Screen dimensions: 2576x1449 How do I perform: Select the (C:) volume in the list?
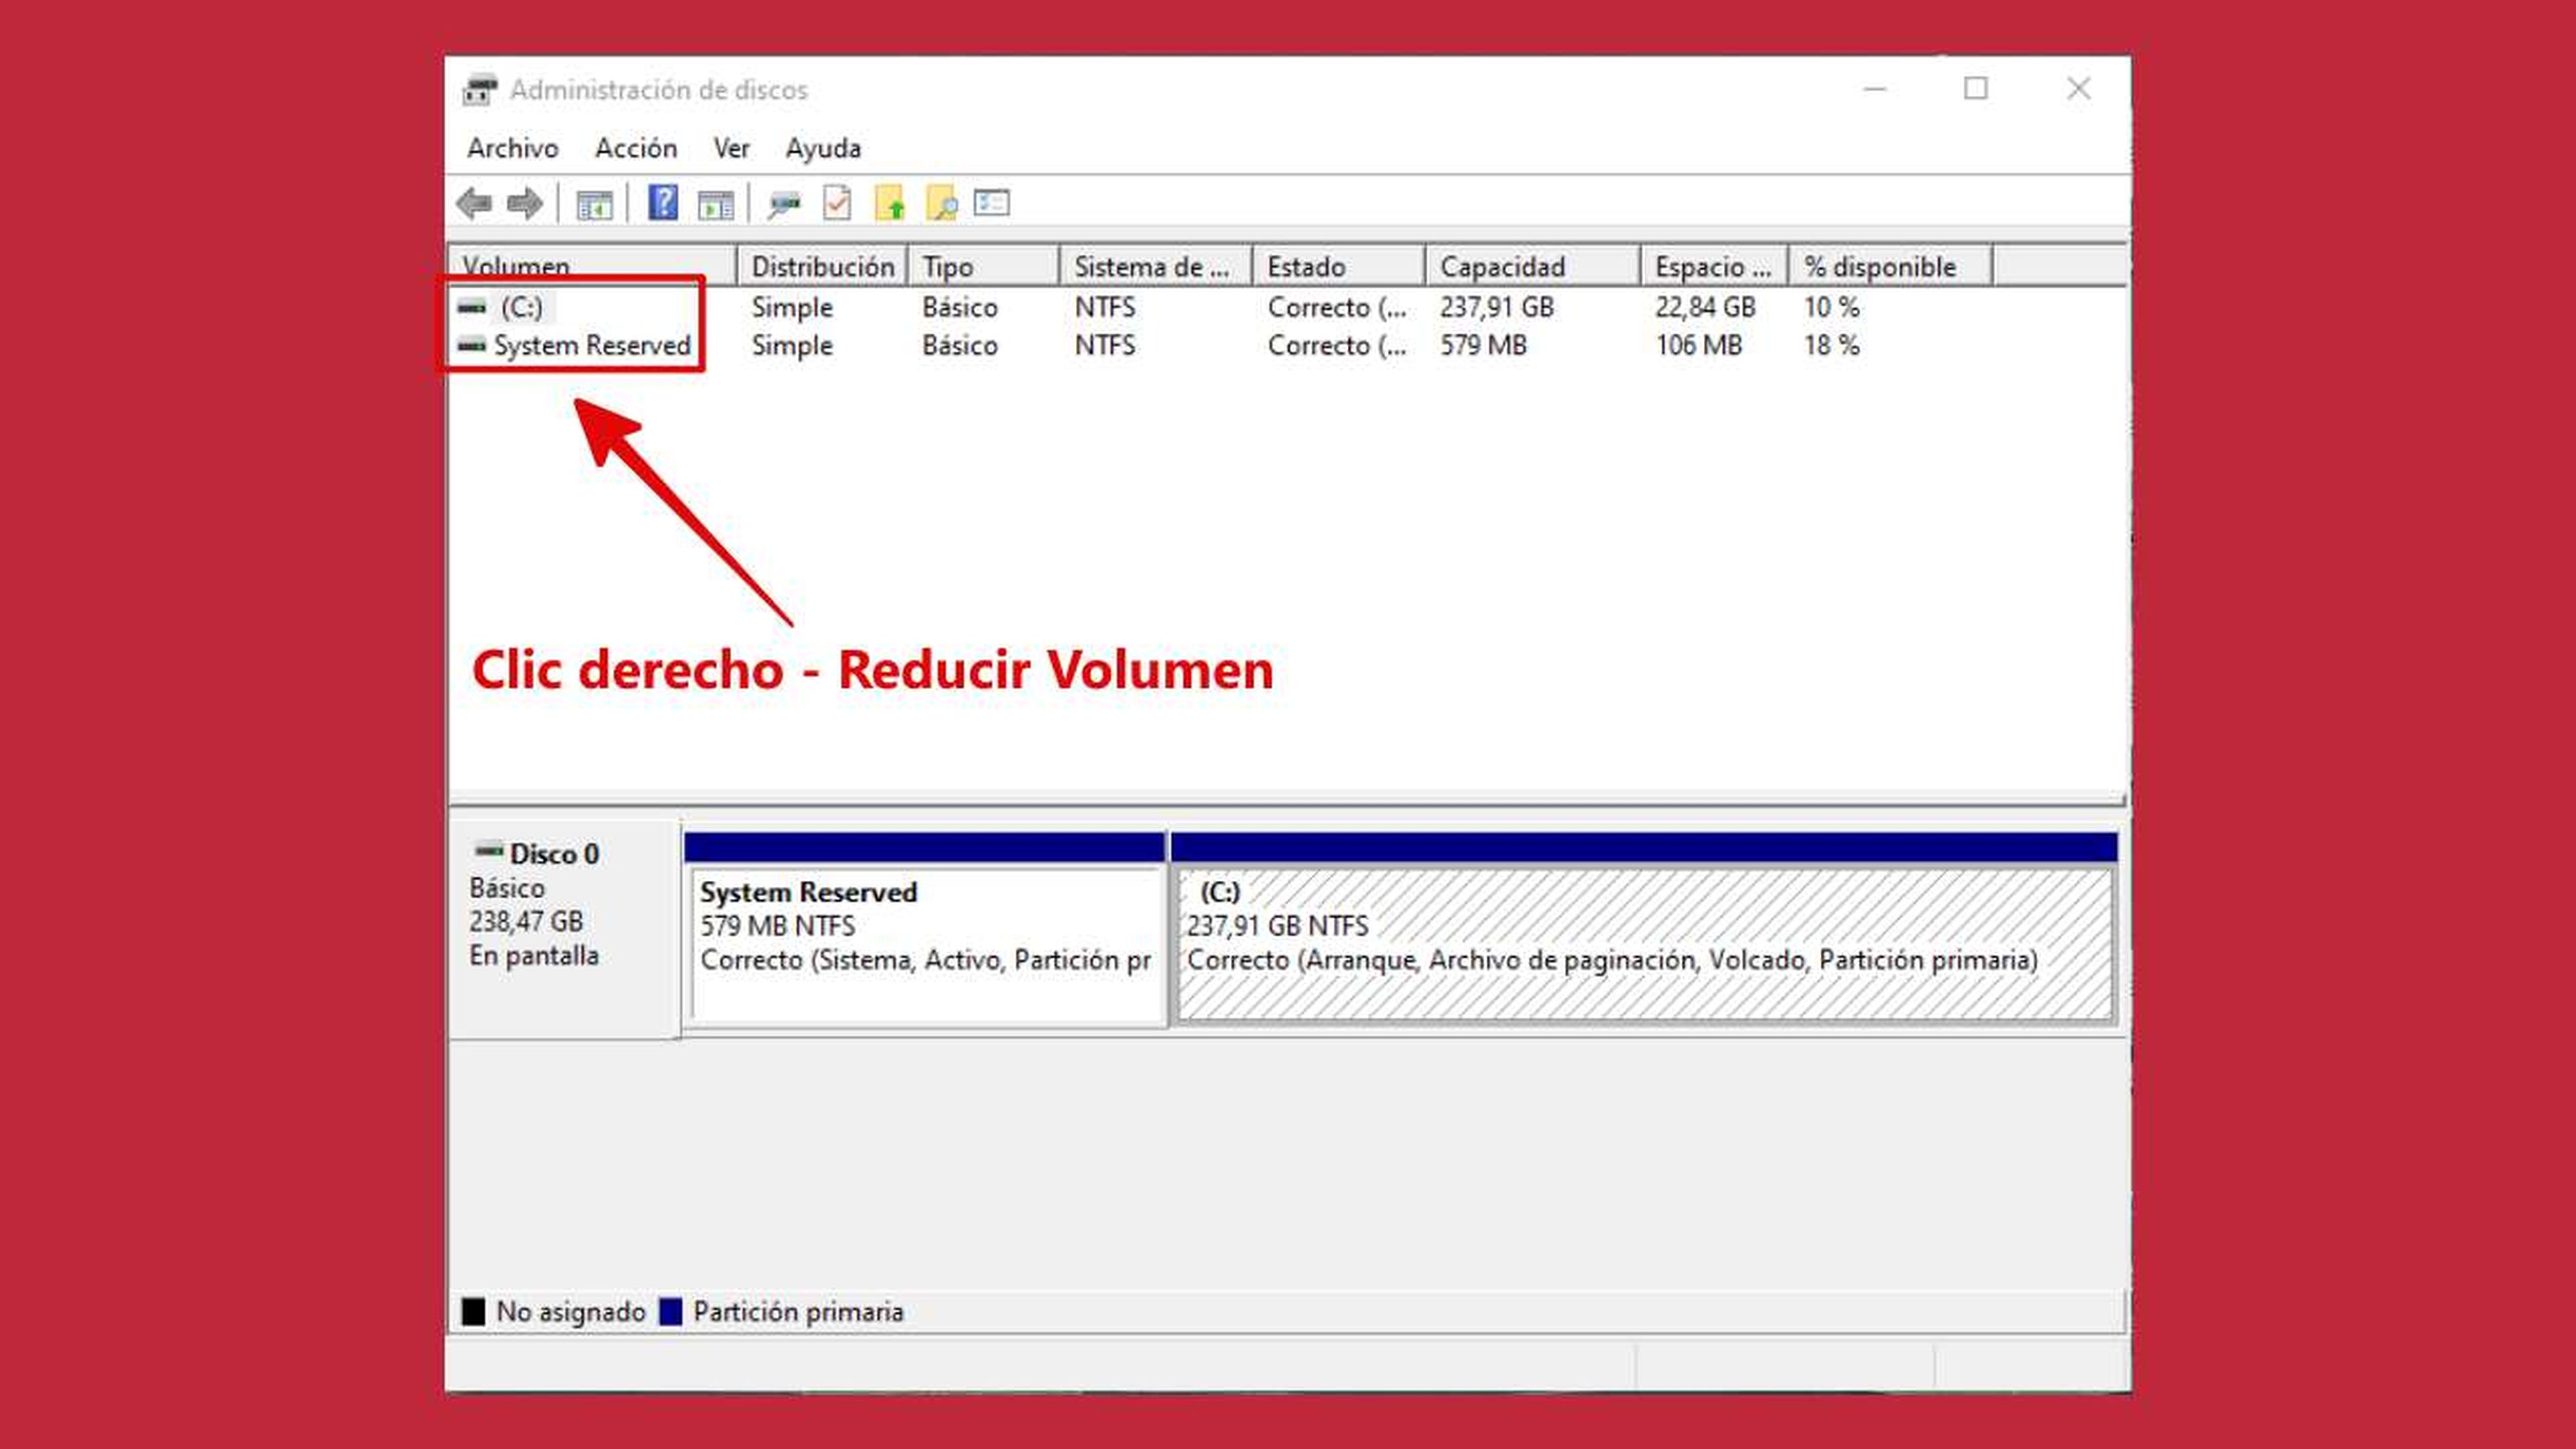(x=522, y=307)
